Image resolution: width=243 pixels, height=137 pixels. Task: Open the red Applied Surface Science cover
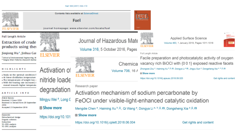click(229, 40)
